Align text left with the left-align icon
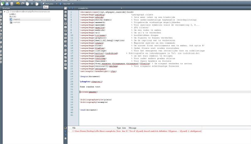 tap(66, 34)
